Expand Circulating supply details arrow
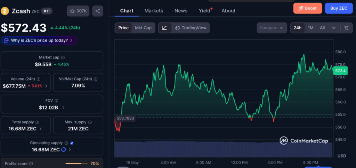Viewport: 356px width, 168px height. (x=70, y=149)
